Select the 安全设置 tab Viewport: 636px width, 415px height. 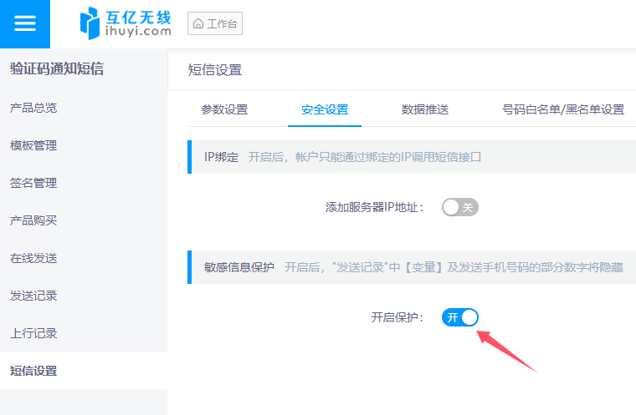325,109
